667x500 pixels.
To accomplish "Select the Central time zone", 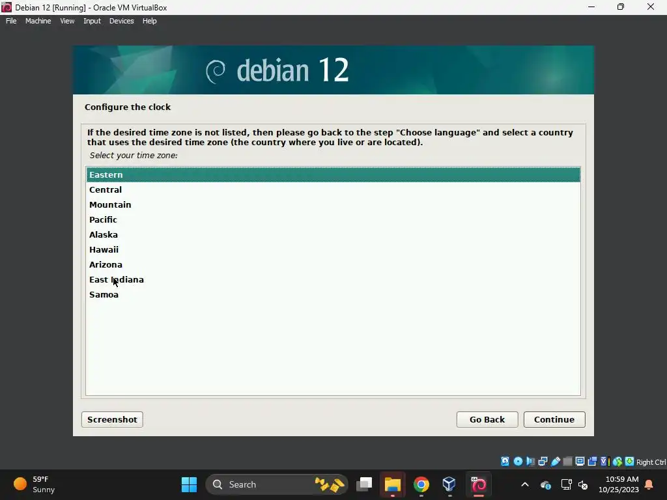I will click(x=333, y=189).
